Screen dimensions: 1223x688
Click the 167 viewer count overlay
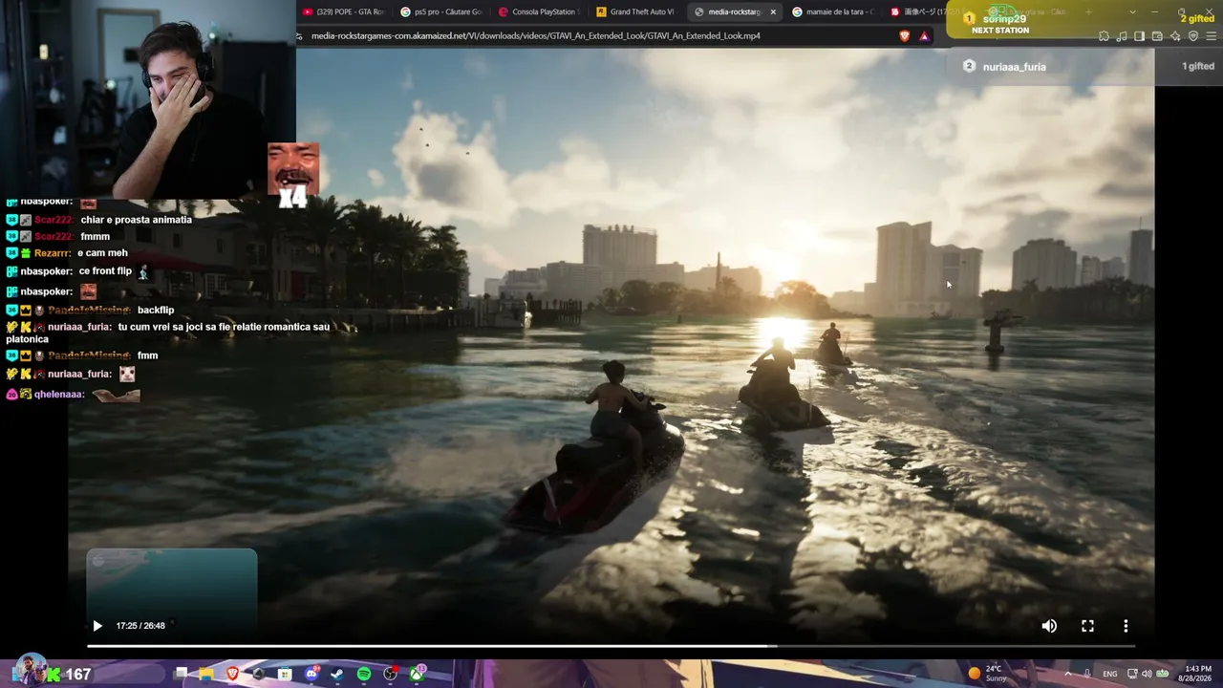click(x=78, y=675)
